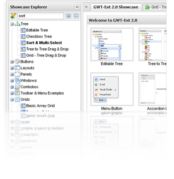The height and width of the screenshot is (179, 174).
Task: Click the Buttons cube icon
Action: [x=17, y=61]
